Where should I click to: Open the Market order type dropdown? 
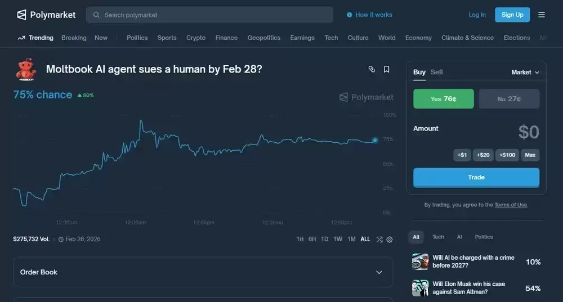(525, 72)
